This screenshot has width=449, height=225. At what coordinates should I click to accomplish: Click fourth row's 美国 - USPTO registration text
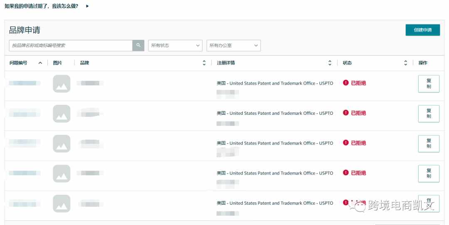[275, 173]
